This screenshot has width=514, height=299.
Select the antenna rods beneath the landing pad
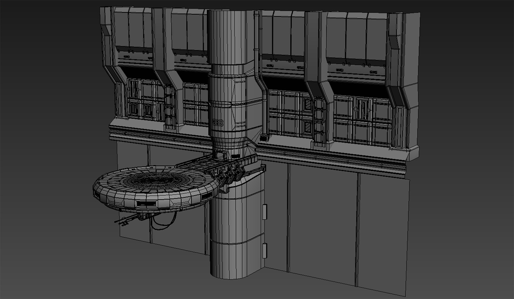point(127,220)
